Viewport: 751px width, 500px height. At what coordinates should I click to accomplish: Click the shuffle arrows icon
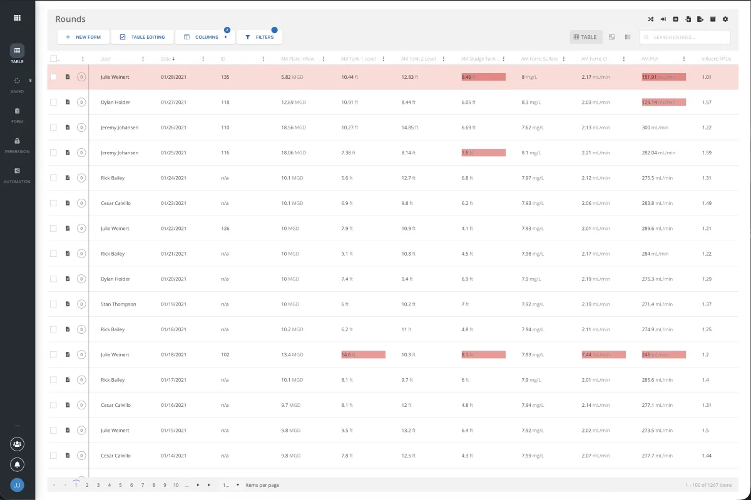click(x=650, y=19)
